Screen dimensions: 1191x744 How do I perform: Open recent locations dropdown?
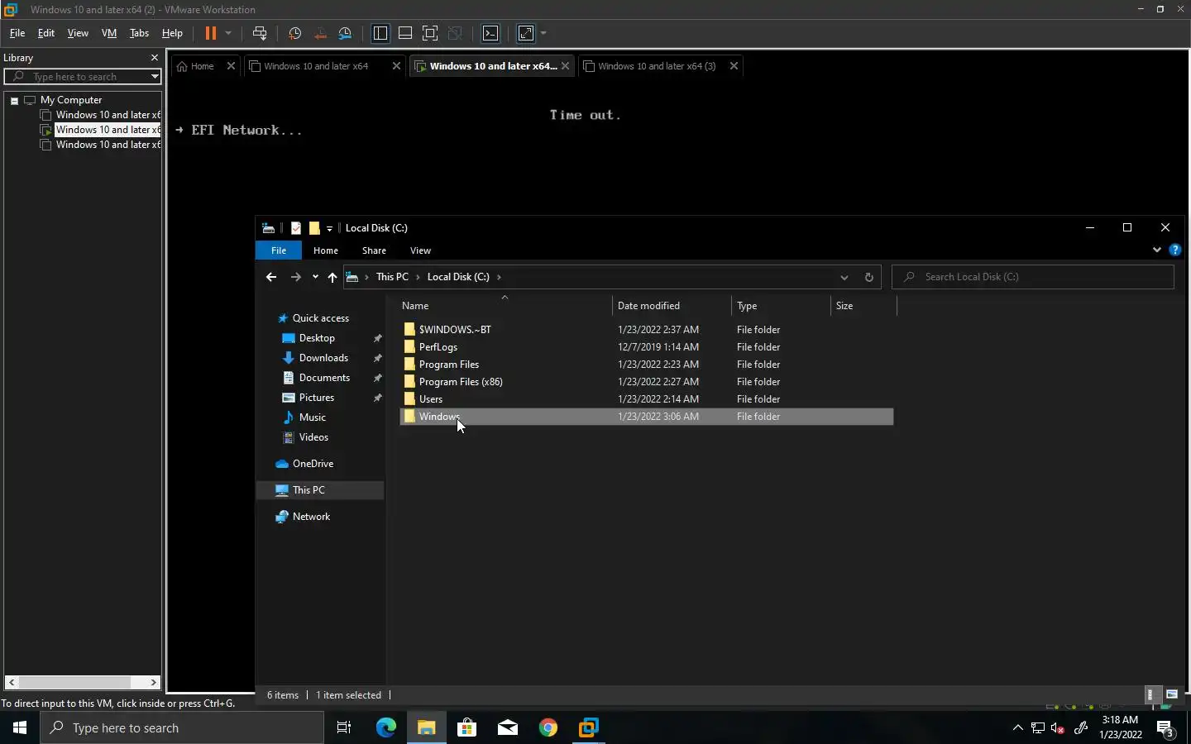[315, 277]
